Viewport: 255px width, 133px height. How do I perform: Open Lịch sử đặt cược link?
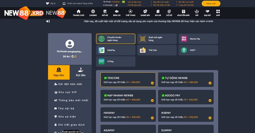134,2
